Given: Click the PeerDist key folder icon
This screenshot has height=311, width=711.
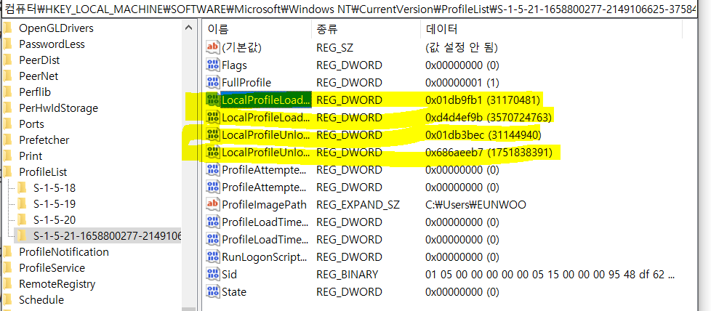Looking at the screenshot, I should (x=8, y=60).
